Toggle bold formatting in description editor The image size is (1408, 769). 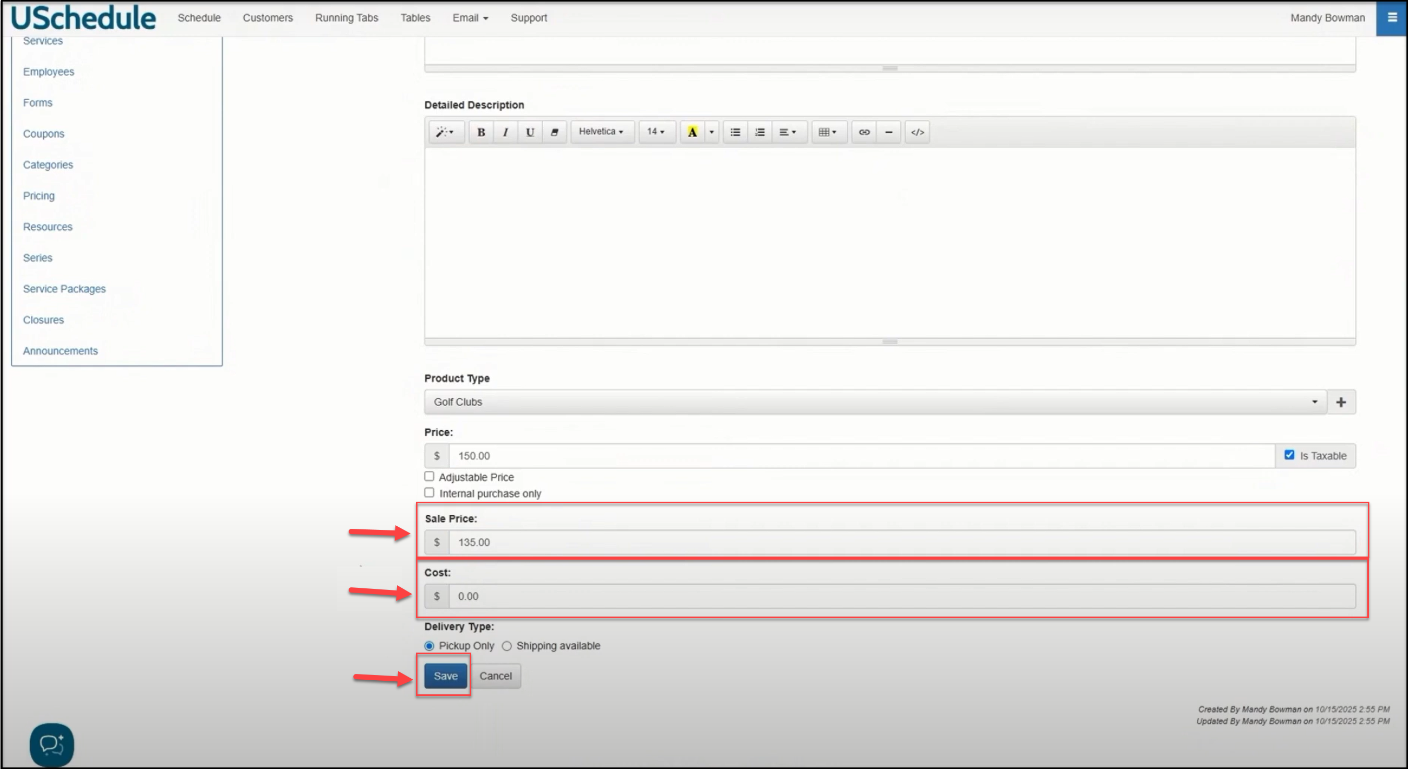tap(481, 132)
